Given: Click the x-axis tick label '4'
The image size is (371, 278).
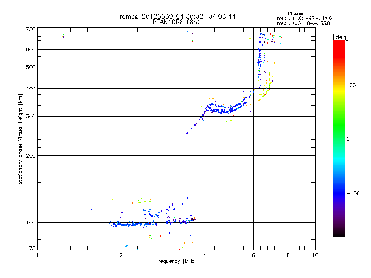Looking at the screenshot, I should (205, 255).
